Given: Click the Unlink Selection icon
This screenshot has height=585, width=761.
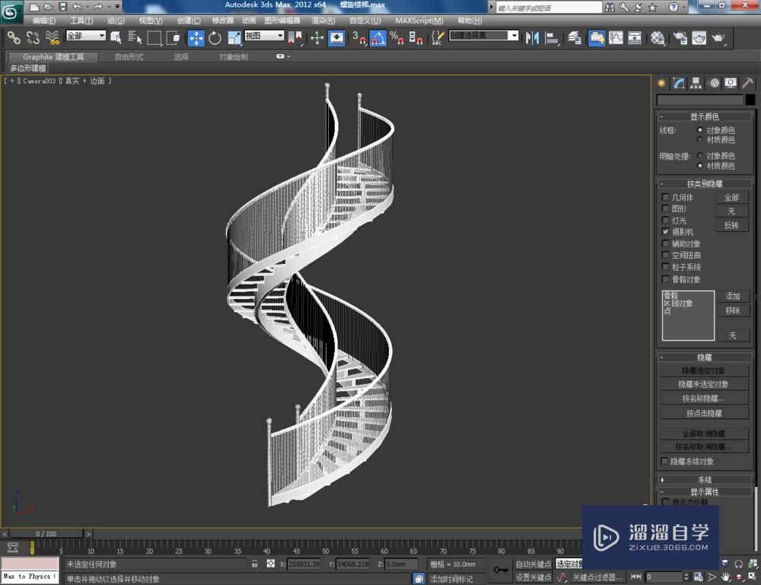Looking at the screenshot, I should point(33,37).
